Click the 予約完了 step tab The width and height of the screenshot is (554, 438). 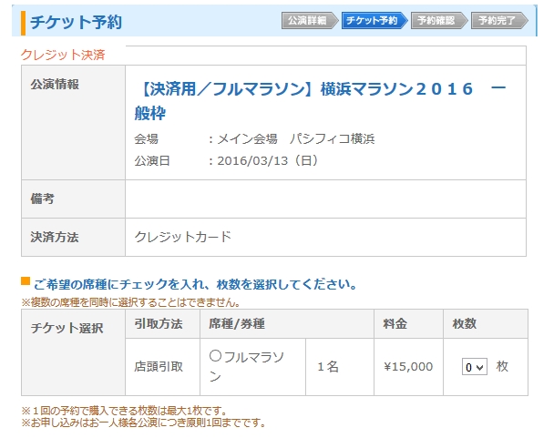tap(499, 20)
